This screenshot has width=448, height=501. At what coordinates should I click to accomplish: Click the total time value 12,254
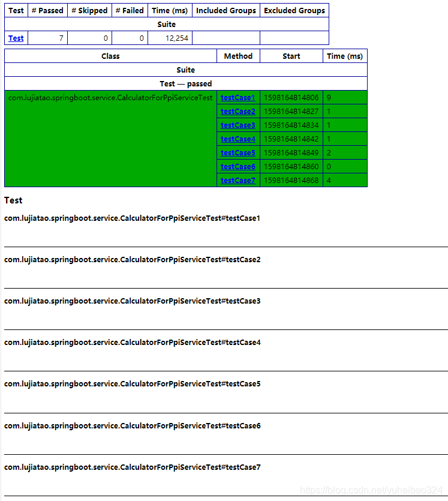pos(176,38)
